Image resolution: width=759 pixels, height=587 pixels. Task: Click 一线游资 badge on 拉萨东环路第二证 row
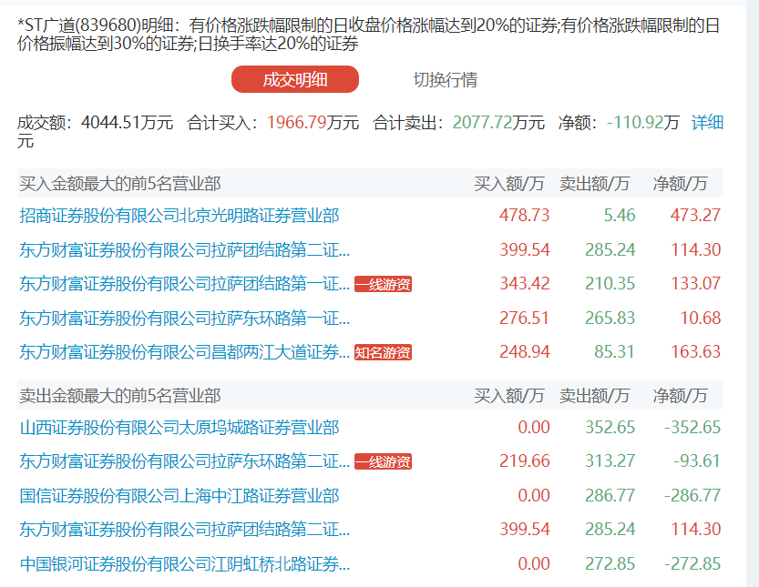[383, 461]
